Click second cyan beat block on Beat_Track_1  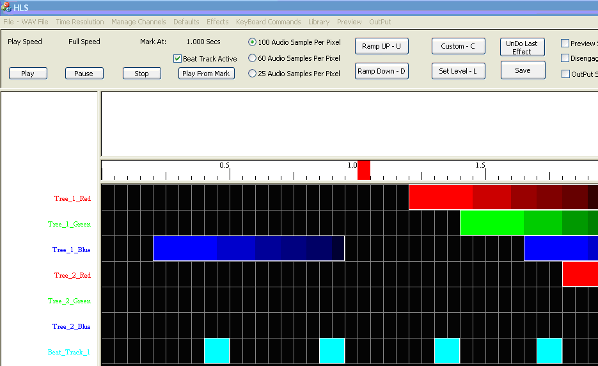(332, 351)
